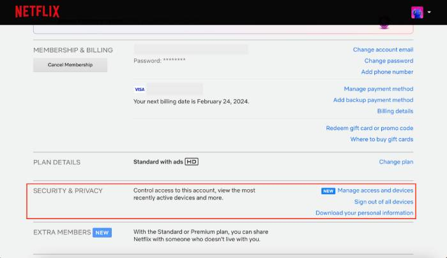Open Change password link
Viewport: 447px width, 258px height.
click(388, 61)
